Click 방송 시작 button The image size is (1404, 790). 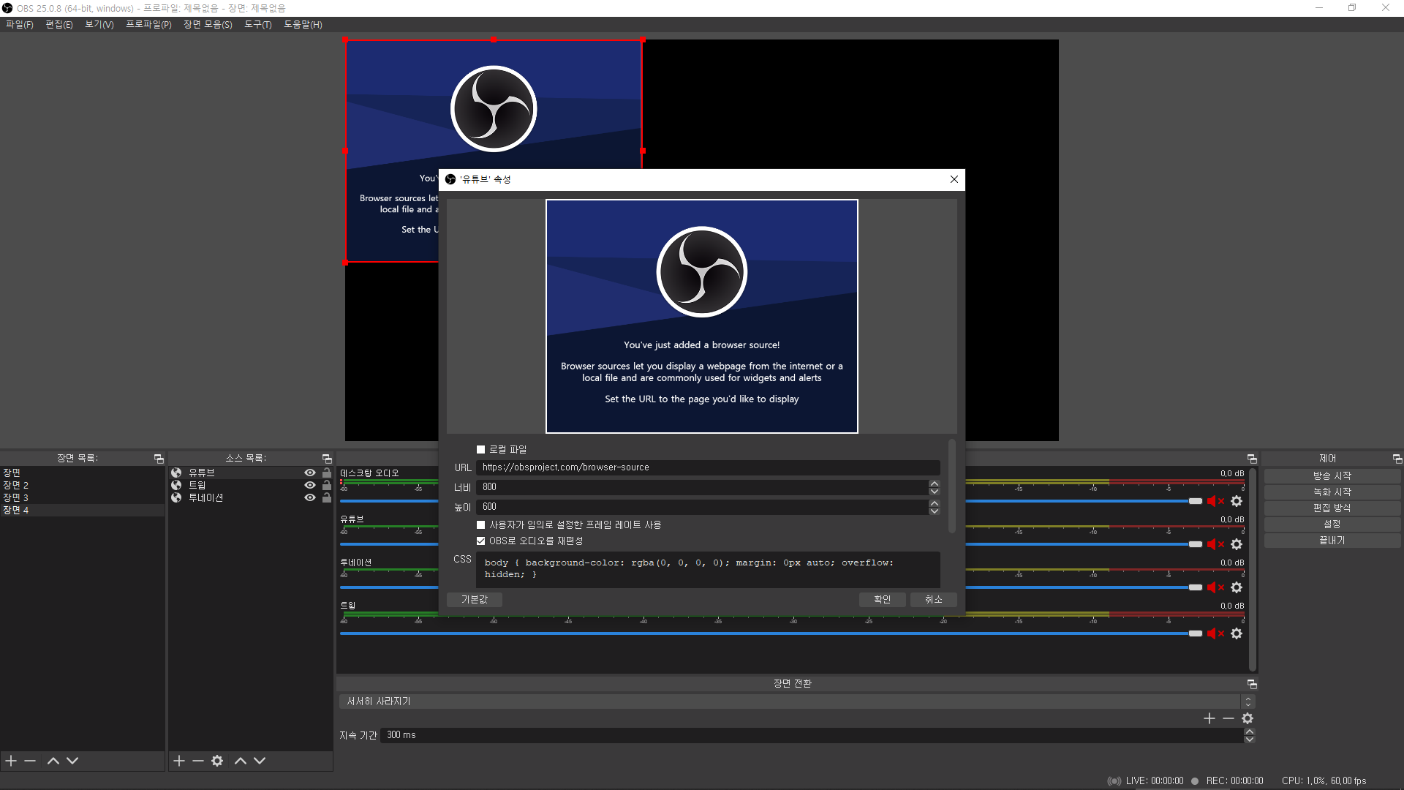1332,475
